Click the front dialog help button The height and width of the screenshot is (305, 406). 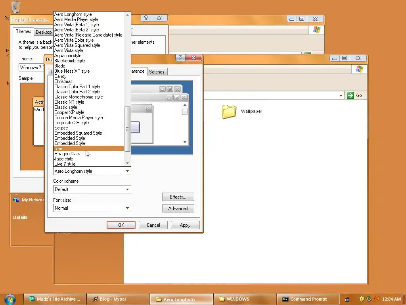[180, 58]
